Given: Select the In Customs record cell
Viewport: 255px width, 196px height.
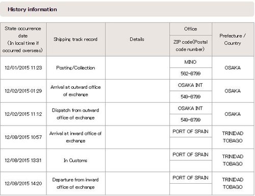Looking at the screenshot, I should click(75, 160).
